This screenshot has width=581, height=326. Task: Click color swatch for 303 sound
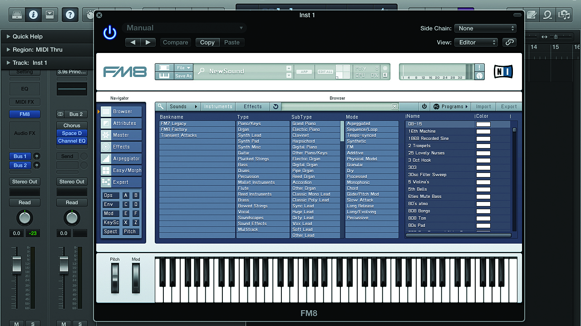[x=483, y=168]
